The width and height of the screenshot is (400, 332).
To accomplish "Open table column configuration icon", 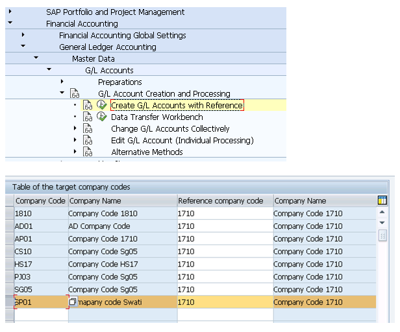I will [382, 200].
